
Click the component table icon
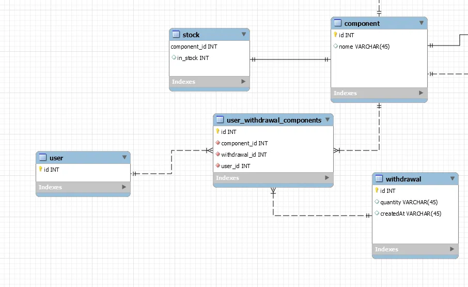click(337, 23)
